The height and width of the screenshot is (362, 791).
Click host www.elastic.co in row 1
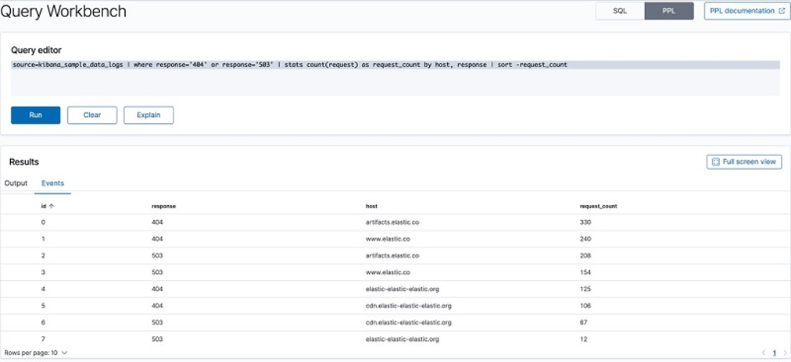point(388,239)
